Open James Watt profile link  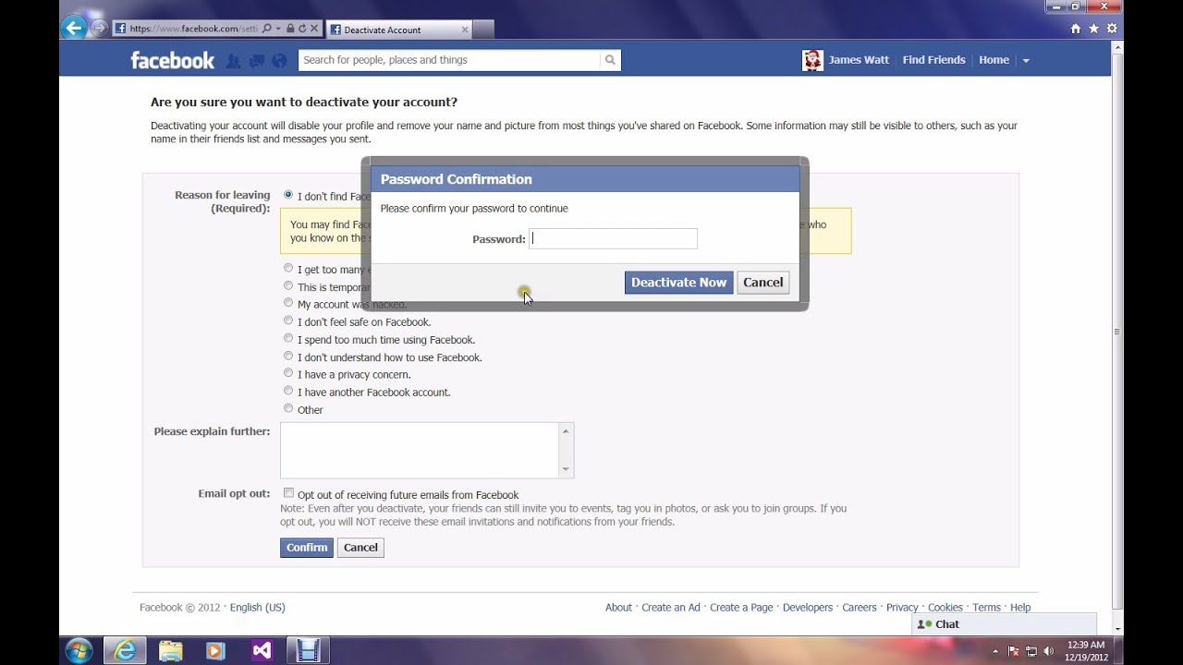point(859,60)
